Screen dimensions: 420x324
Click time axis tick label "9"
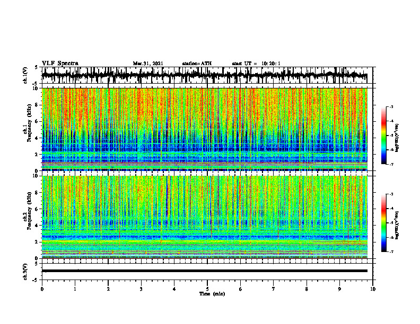(x=339, y=289)
